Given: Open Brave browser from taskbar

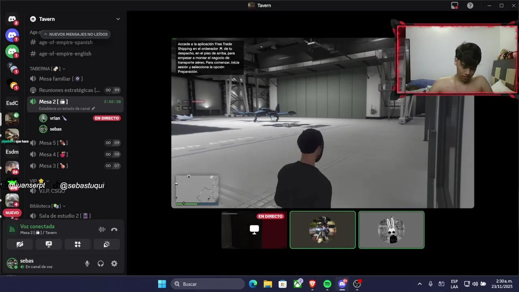Looking at the screenshot, I should pos(312,284).
